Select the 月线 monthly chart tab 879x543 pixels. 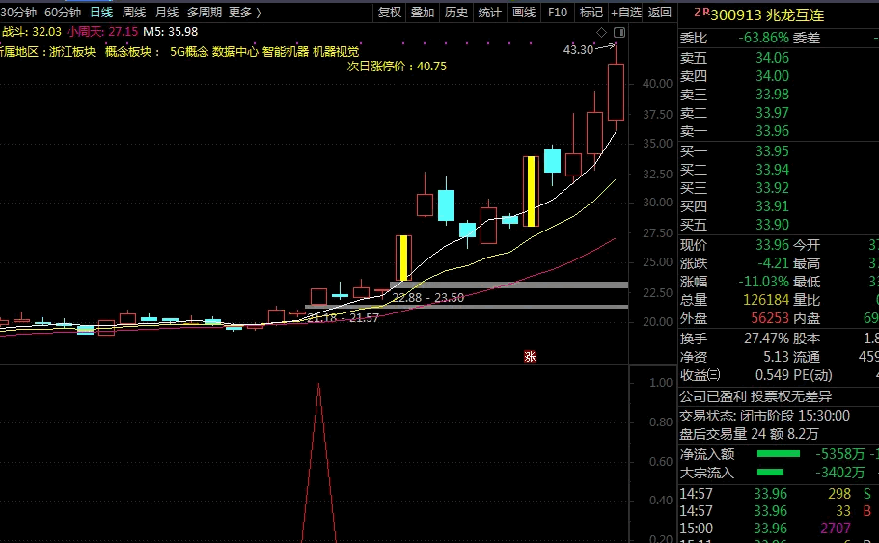(167, 12)
